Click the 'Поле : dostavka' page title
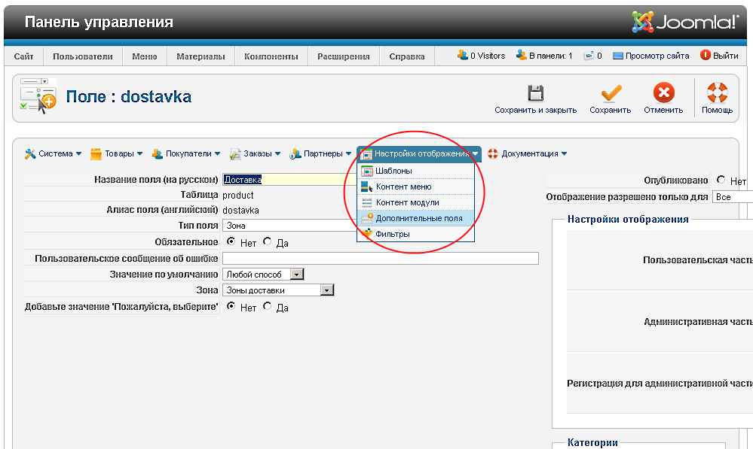 129,97
